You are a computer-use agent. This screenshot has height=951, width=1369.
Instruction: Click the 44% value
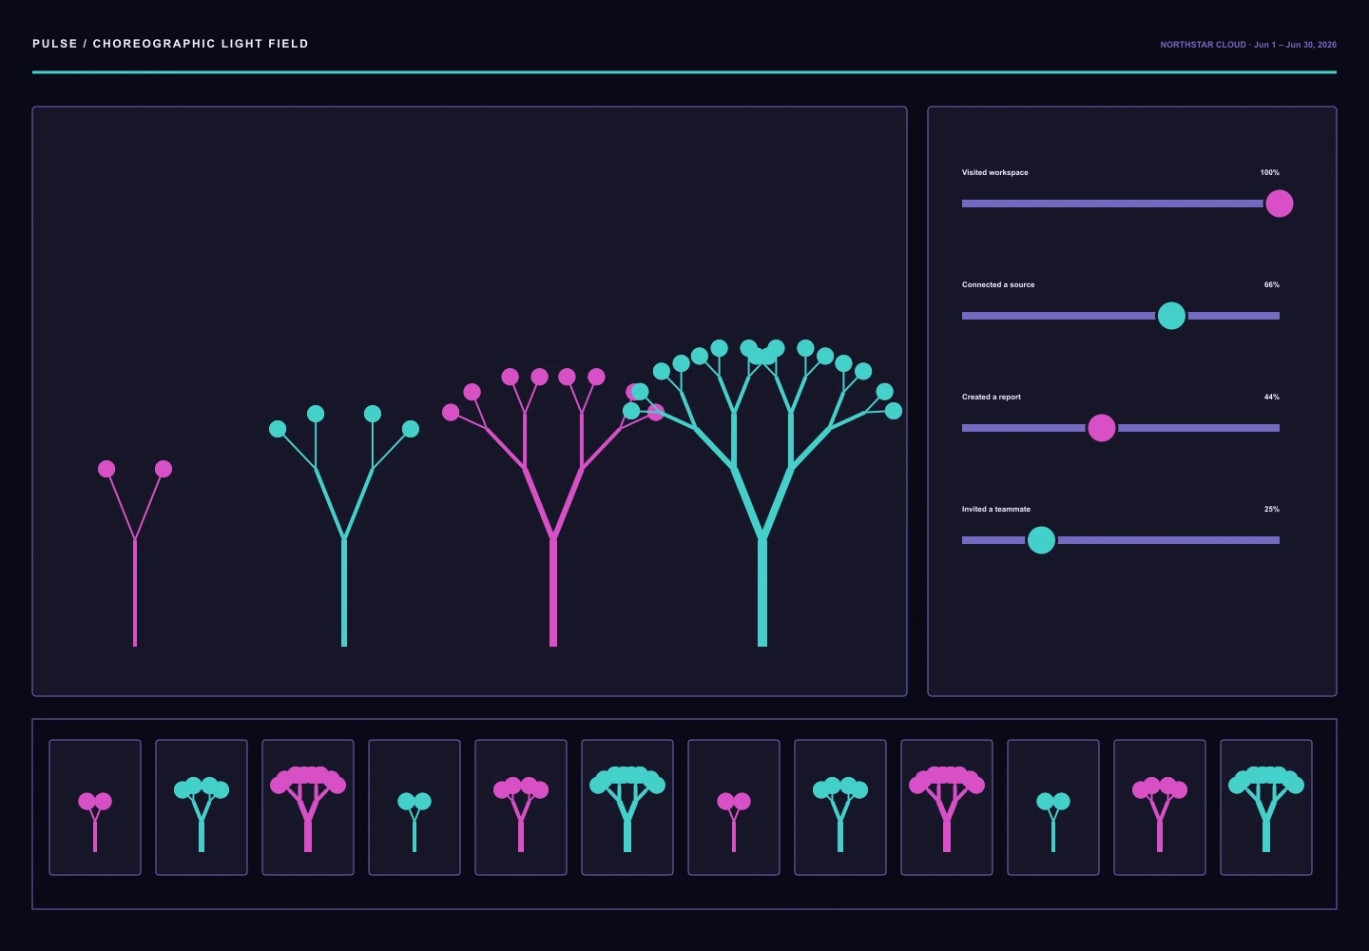1272,397
